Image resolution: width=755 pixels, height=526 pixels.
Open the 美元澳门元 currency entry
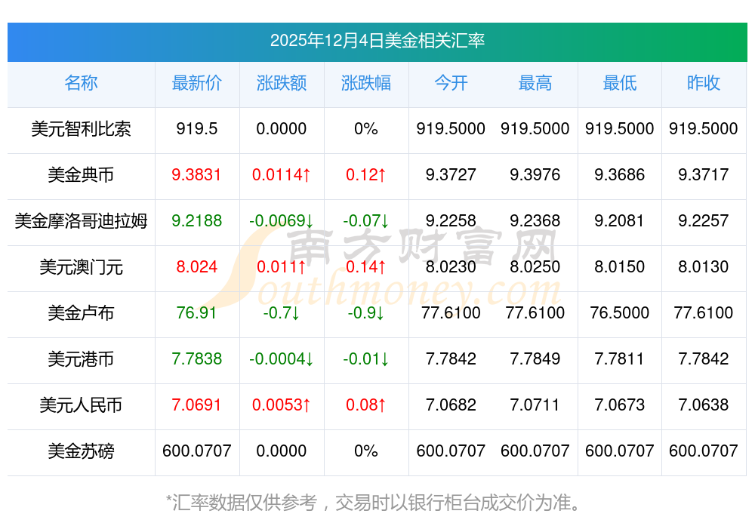[x=81, y=267]
